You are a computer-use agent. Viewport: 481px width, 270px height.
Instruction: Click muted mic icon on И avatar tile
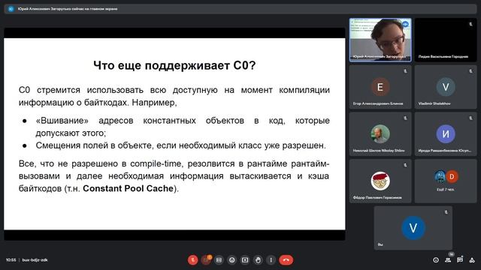tap(470, 118)
